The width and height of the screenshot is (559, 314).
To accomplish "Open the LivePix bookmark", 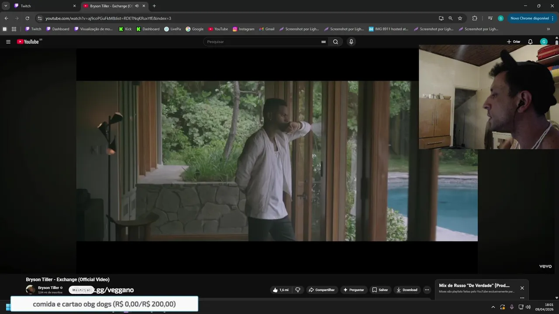I will pos(173,29).
